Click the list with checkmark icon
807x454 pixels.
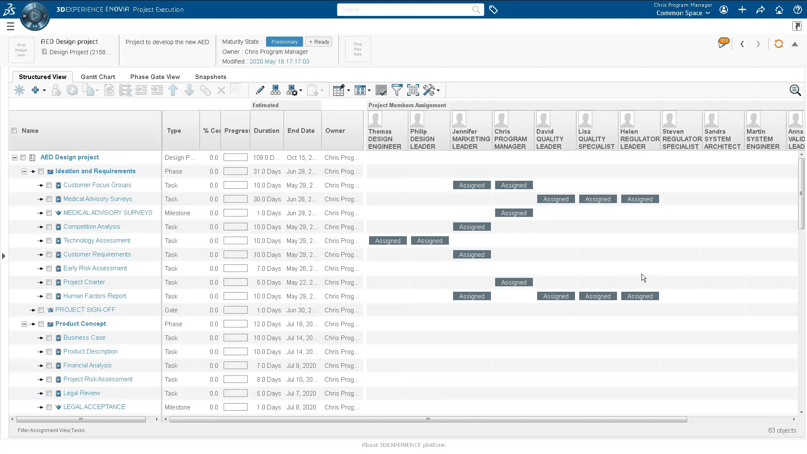coord(381,90)
